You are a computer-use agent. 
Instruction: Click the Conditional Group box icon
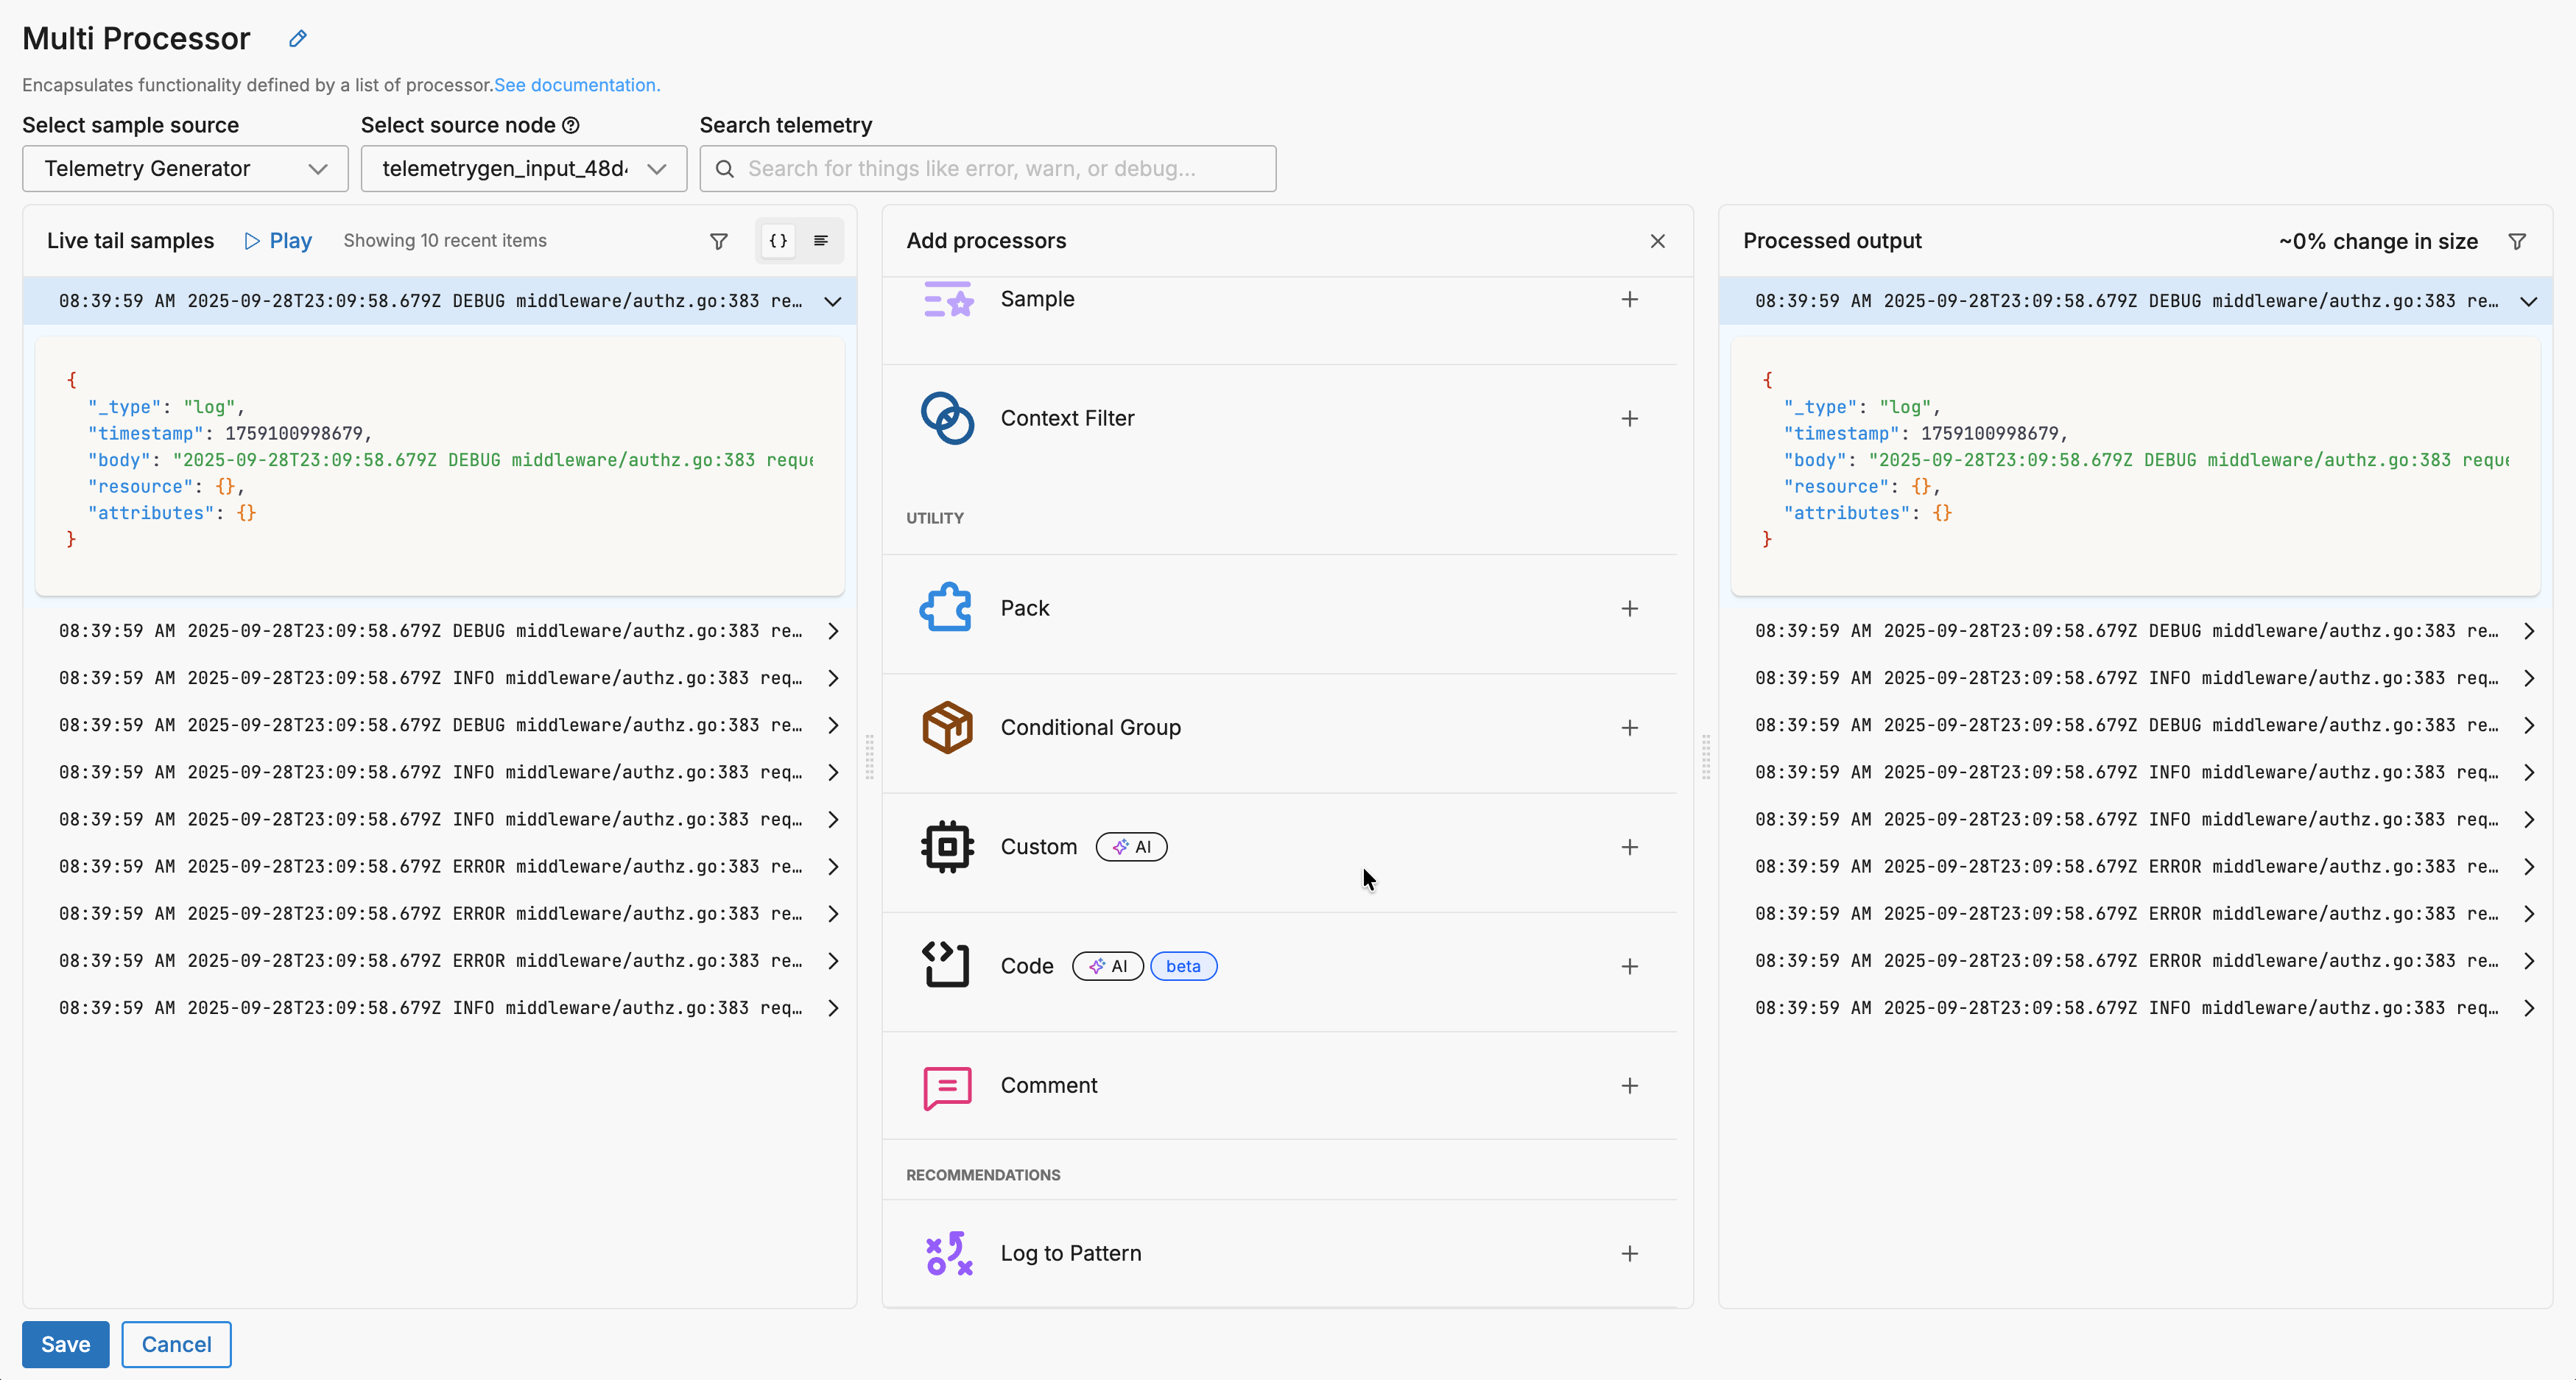click(946, 727)
